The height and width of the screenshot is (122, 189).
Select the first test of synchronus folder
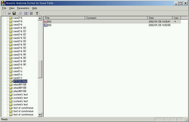pos(23,108)
